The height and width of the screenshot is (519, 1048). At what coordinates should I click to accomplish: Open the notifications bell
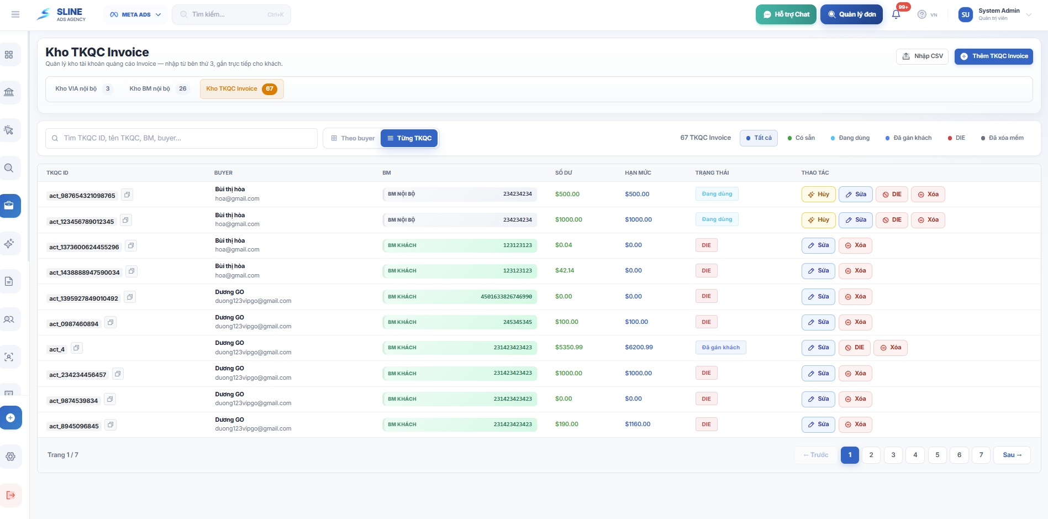(x=896, y=14)
